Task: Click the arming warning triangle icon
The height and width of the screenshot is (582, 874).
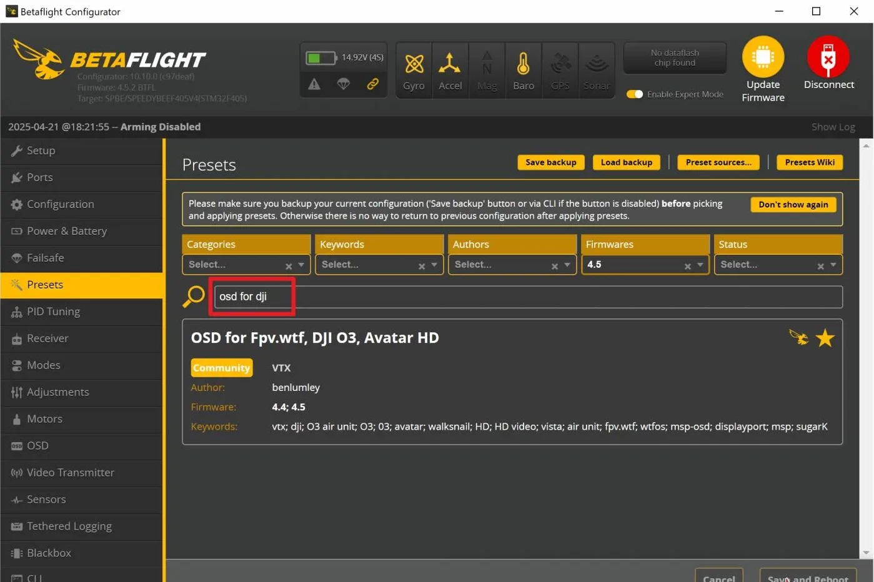Action: tap(314, 84)
